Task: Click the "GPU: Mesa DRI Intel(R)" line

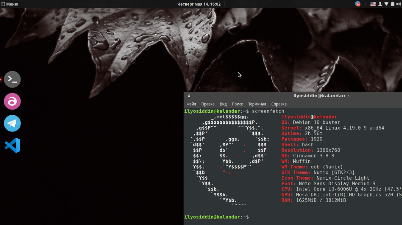Action: [342, 195]
